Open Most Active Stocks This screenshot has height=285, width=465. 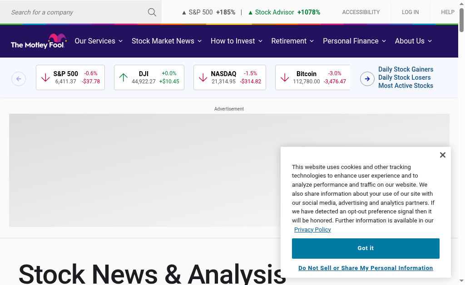(x=406, y=86)
